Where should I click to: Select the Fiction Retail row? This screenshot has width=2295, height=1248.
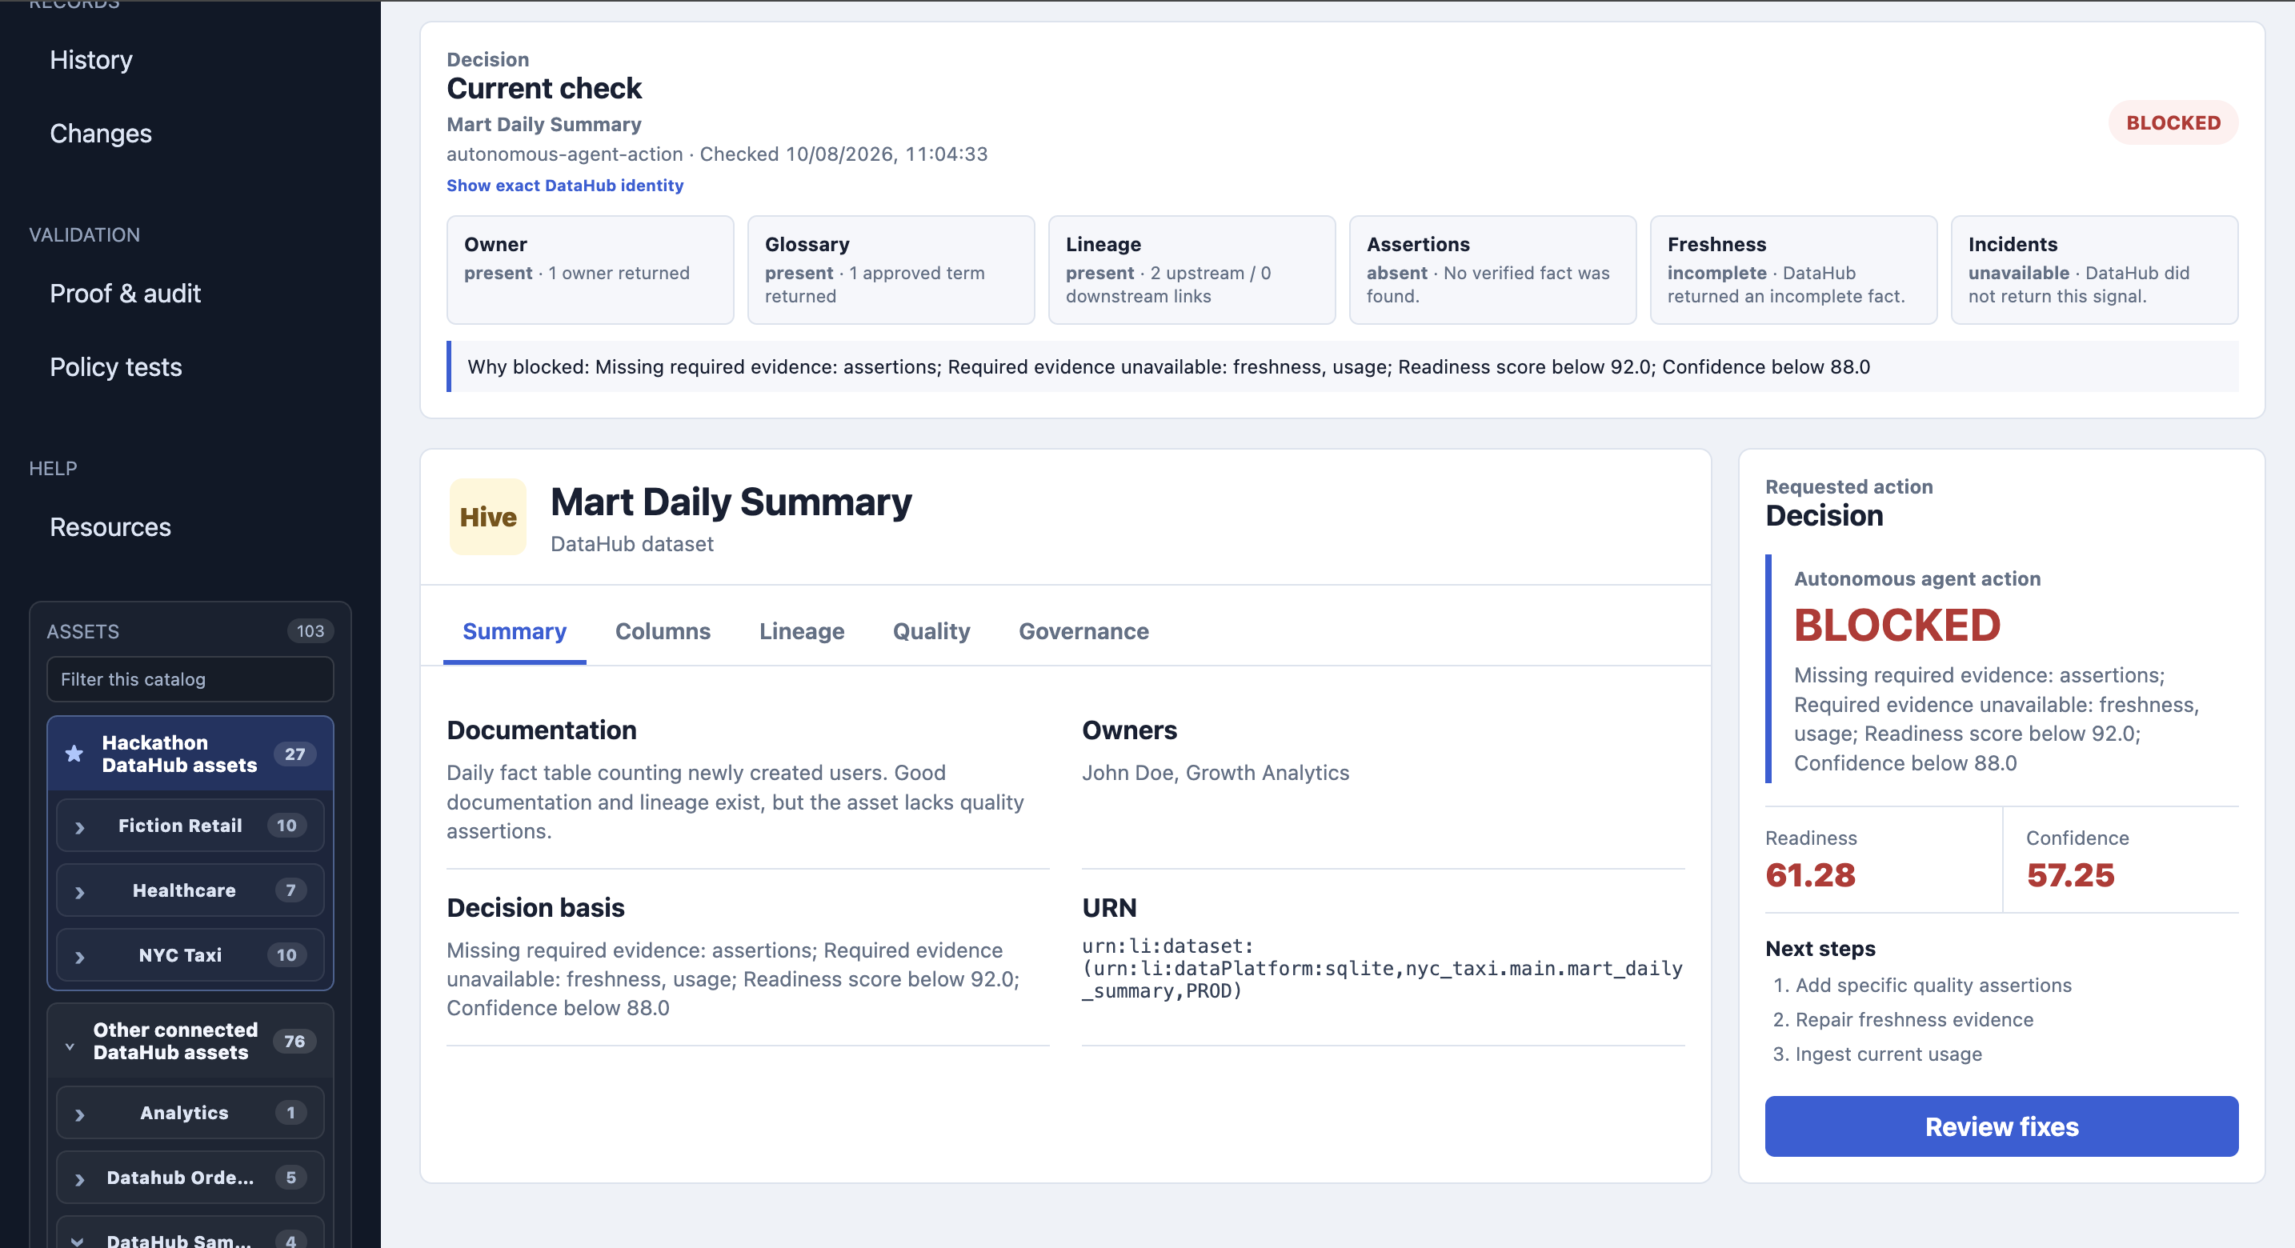point(190,826)
